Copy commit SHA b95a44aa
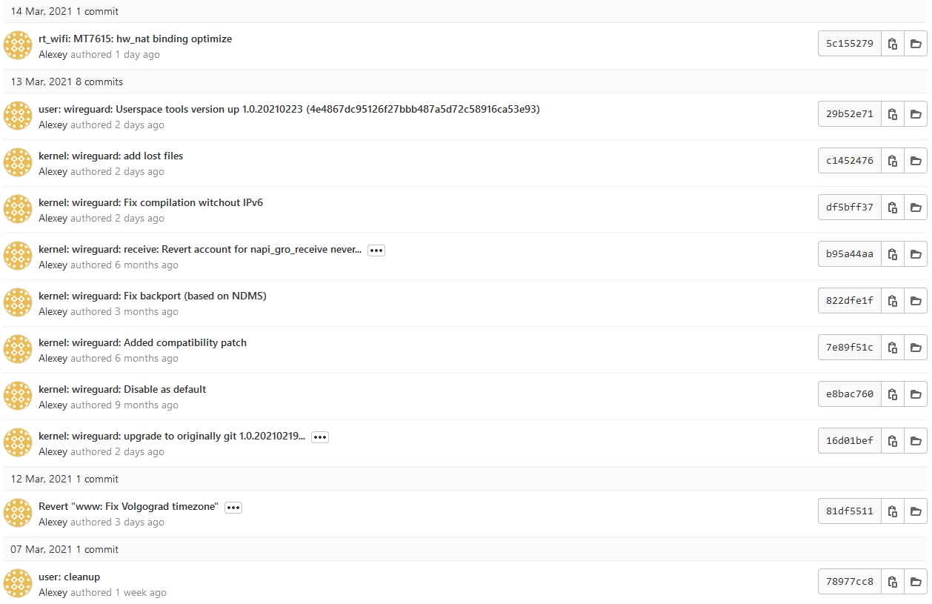The width and height of the screenshot is (932, 604). click(893, 254)
